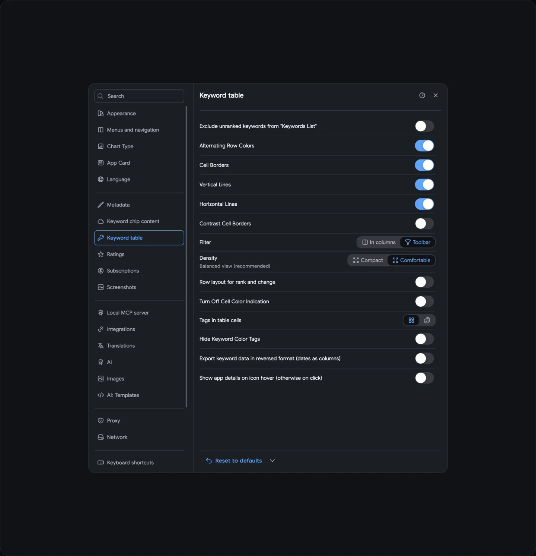This screenshot has width=536, height=556.
Task: Enable Contrast Cell Borders toggle
Action: (424, 224)
